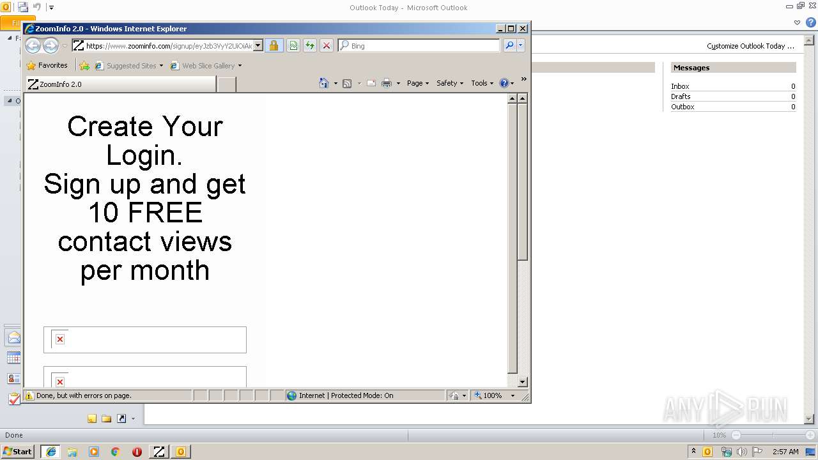Click Outlook Folder List icon
818x460 pixels.
click(x=107, y=418)
